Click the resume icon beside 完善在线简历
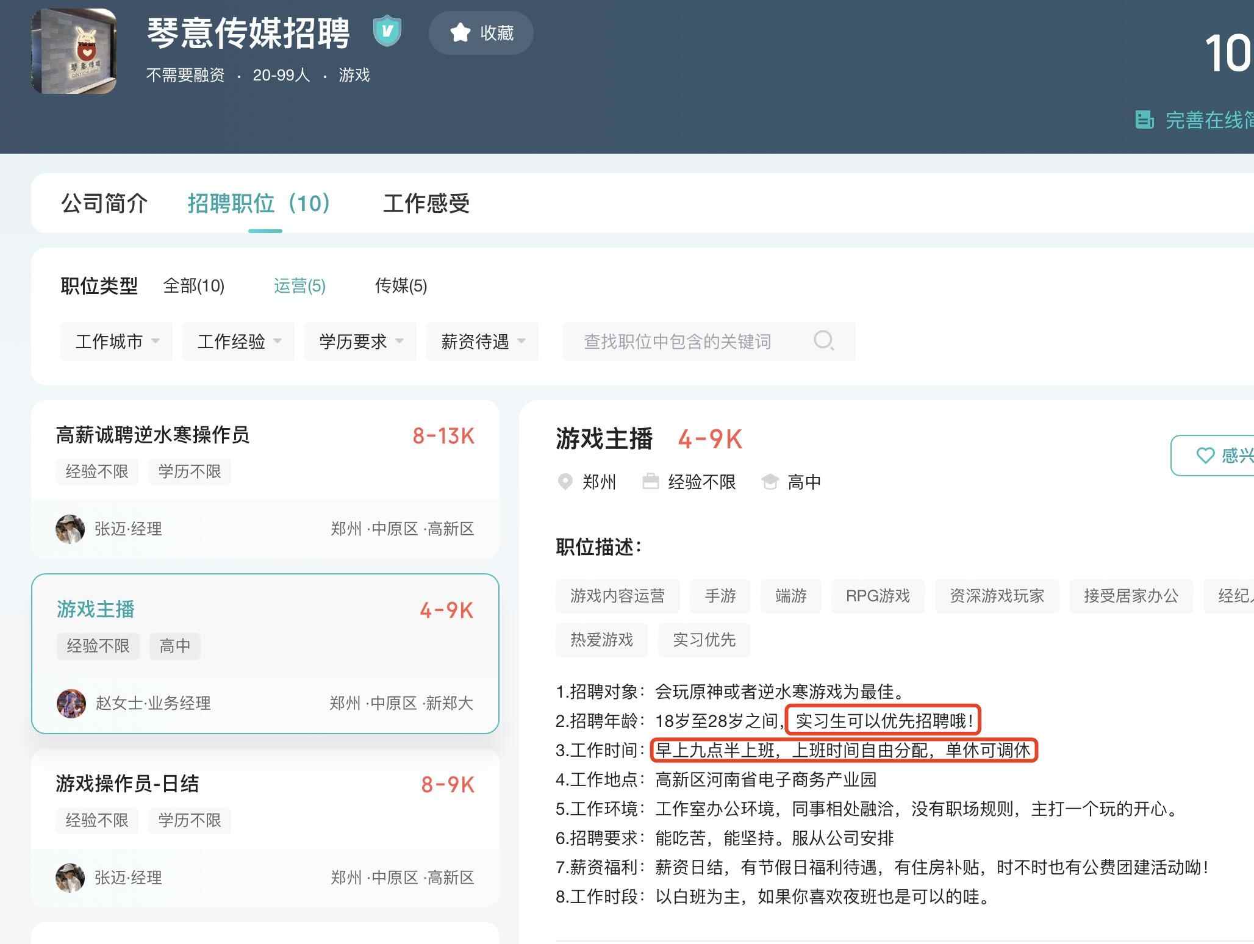This screenshot has height=944, width=1254. (x=1144, y=120)
